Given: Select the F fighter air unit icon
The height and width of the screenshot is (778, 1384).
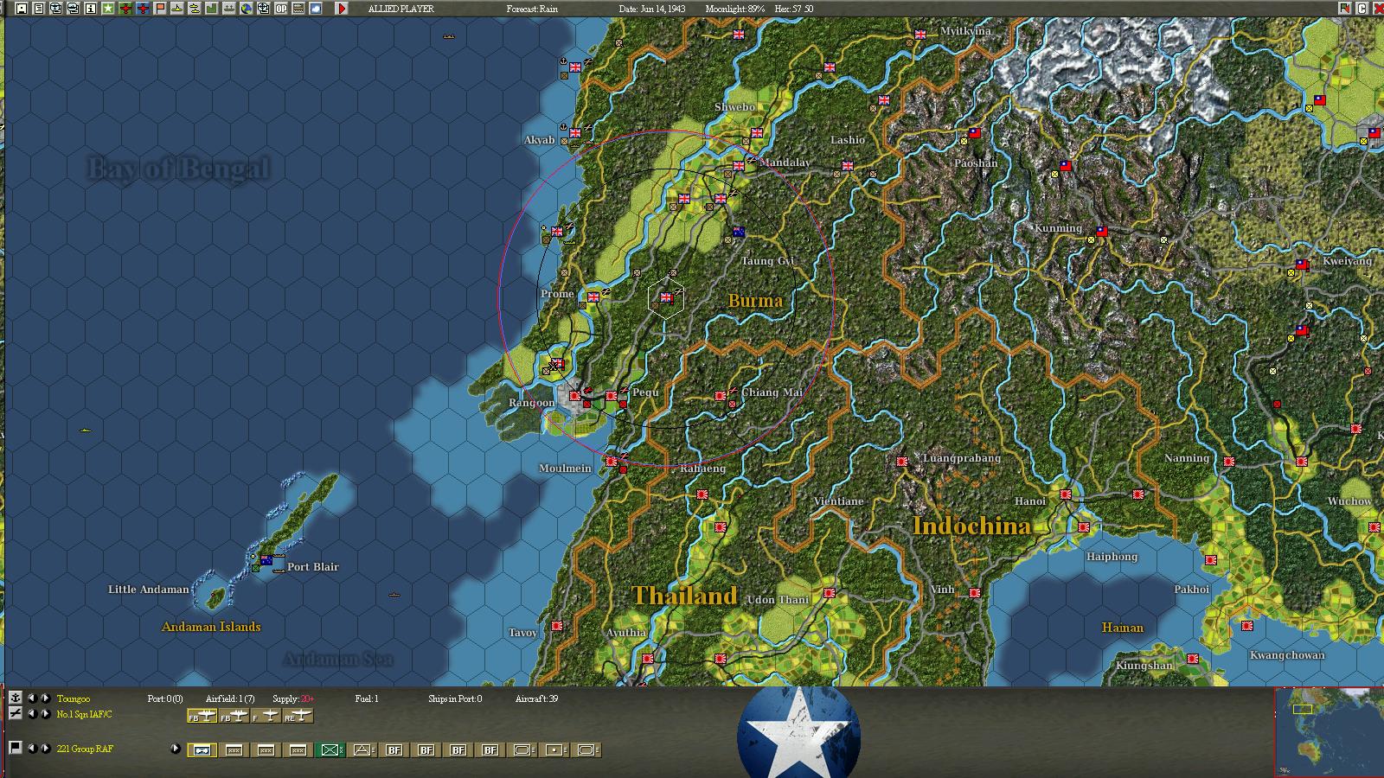Looking at the screenshot, I should tap(266, 716).
